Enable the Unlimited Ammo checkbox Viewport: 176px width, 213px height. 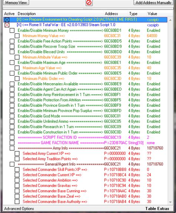(x=12, y=121)
